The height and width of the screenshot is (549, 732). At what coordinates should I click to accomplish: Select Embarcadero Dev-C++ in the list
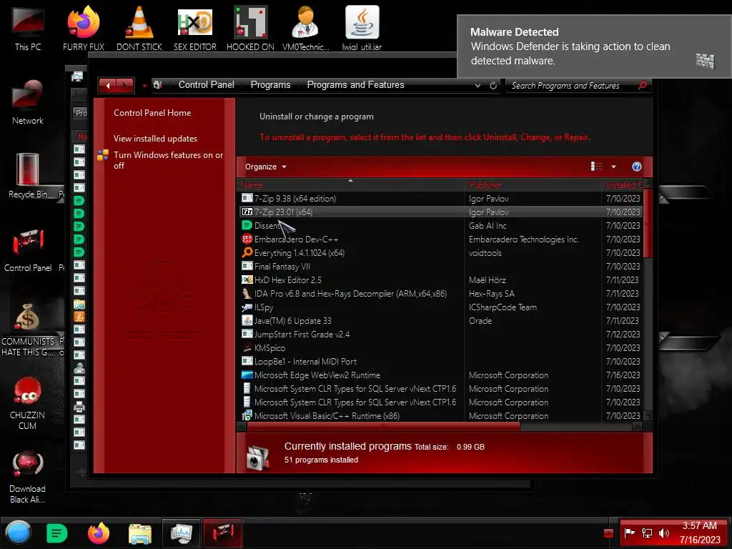(x=440, y=239)
